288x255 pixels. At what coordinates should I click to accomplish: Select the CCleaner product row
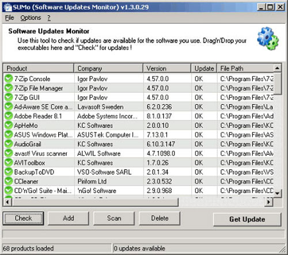coord(139,181)
